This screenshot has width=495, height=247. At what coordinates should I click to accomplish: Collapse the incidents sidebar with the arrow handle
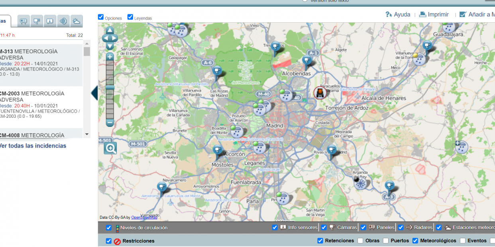tap(94, 93)
